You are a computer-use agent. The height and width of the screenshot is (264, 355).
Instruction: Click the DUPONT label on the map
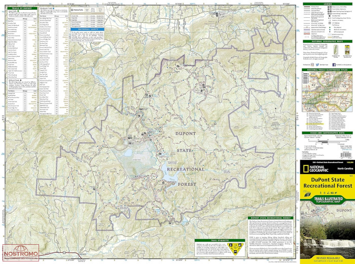[186, 134]
